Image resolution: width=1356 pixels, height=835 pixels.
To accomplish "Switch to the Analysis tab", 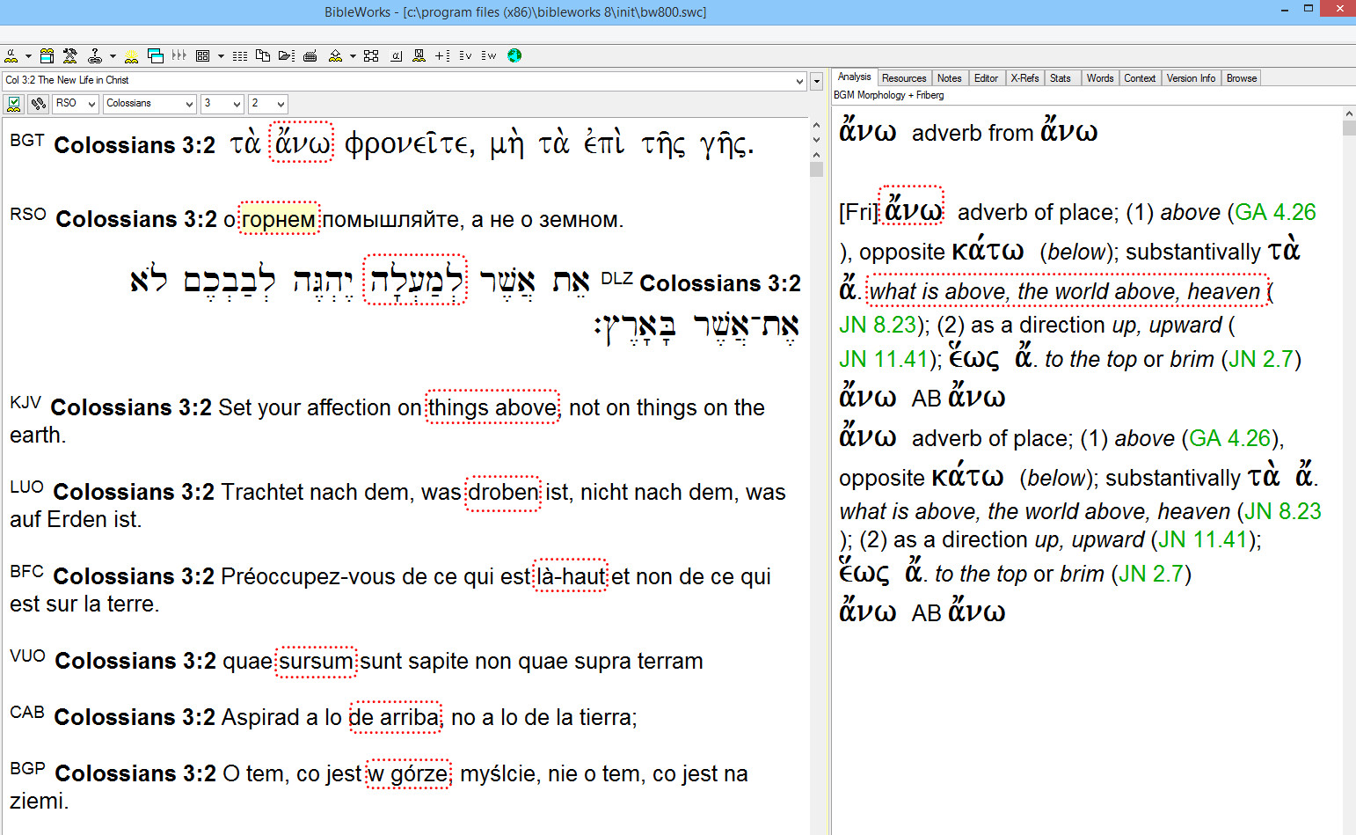I will coord(854,77).
